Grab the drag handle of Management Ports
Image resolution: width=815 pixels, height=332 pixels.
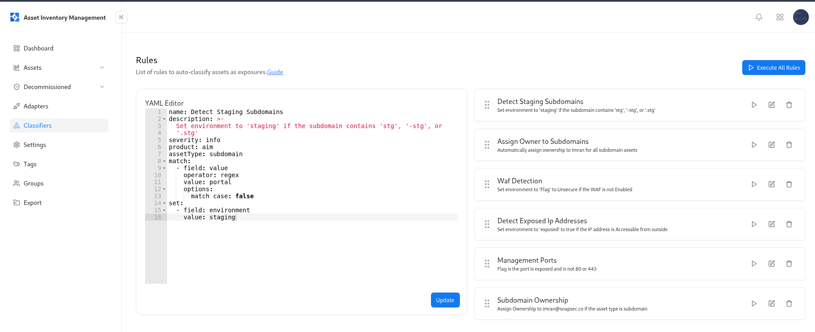pyautogui.click(x=487, y=264)
